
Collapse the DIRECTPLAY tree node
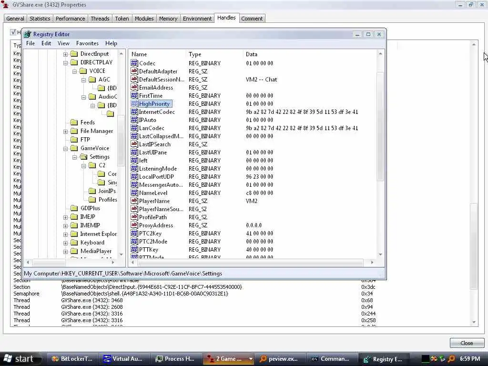[65, 62]
